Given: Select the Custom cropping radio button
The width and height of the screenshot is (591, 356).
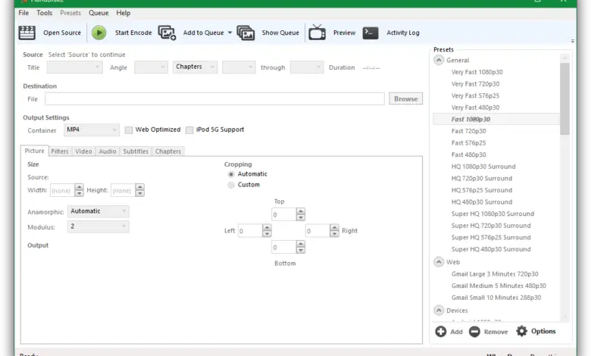Looking at the screenshot, I should [x=231, y=185].
